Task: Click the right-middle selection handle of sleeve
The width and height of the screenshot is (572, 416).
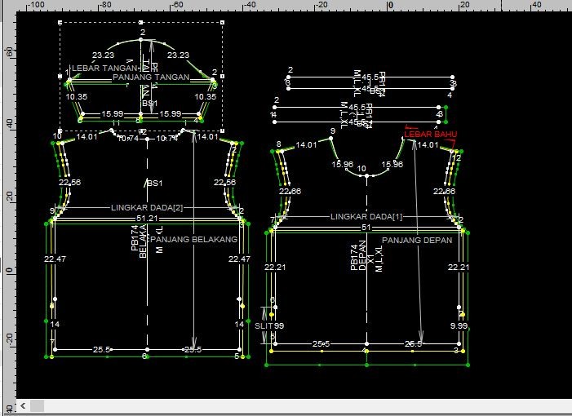Action: [x=223, y=77]
